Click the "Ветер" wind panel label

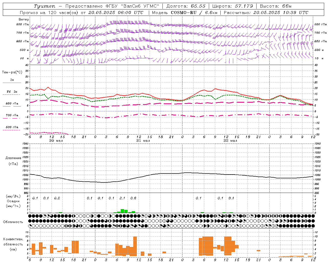[x=24, y=19]
